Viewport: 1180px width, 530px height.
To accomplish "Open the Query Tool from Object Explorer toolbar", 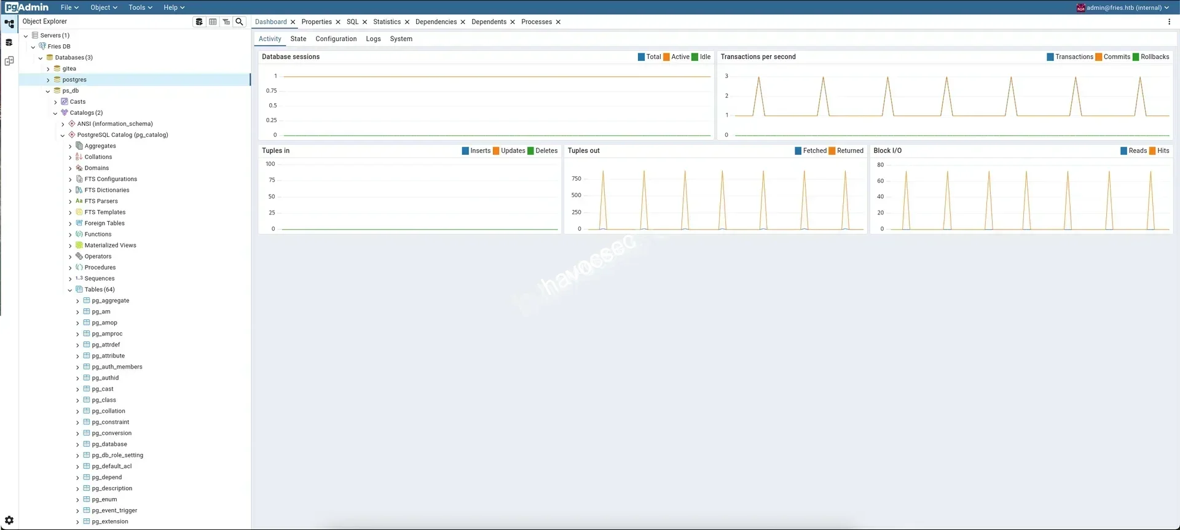I will [x=199, y=21].
